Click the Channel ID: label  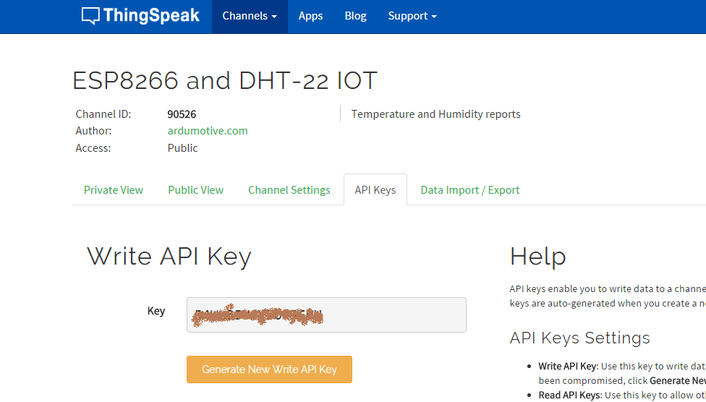click(103, 114)
